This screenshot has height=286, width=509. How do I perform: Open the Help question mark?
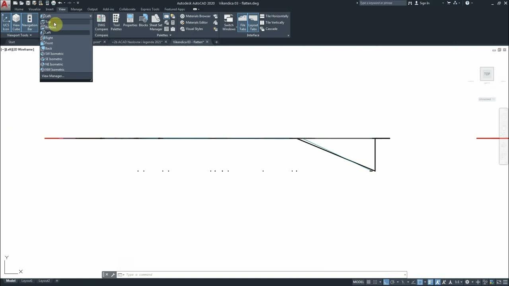click(x=467, y=3)
